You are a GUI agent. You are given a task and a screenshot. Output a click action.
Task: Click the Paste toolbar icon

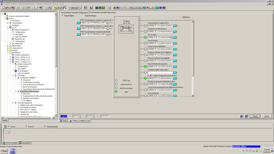coord(29,8)
